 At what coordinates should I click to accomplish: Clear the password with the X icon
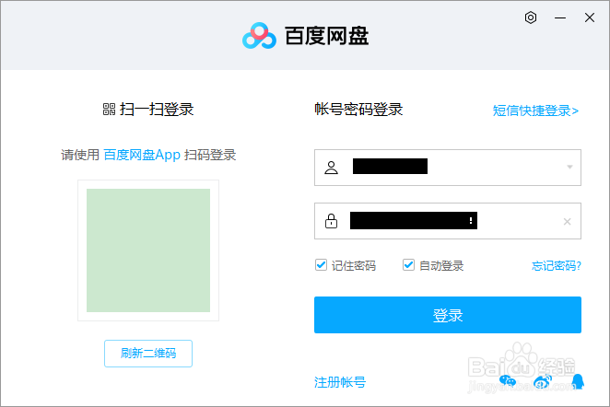pyautogui.click(x=567, y=221)
